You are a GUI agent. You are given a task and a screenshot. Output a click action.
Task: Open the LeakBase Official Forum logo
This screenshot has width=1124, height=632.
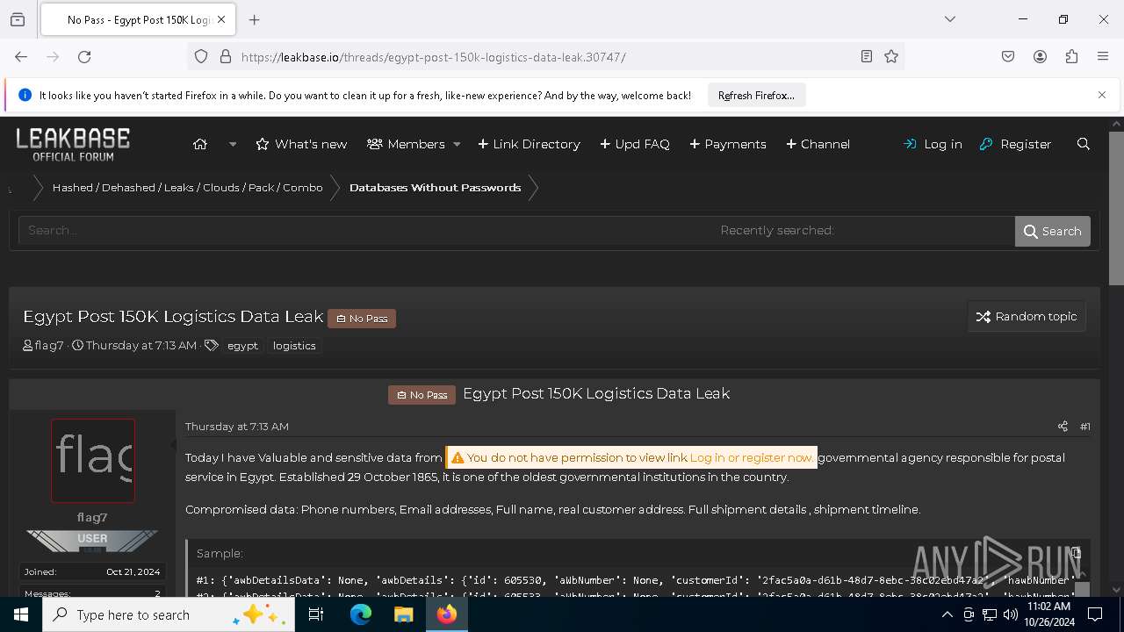pos(73,144)
